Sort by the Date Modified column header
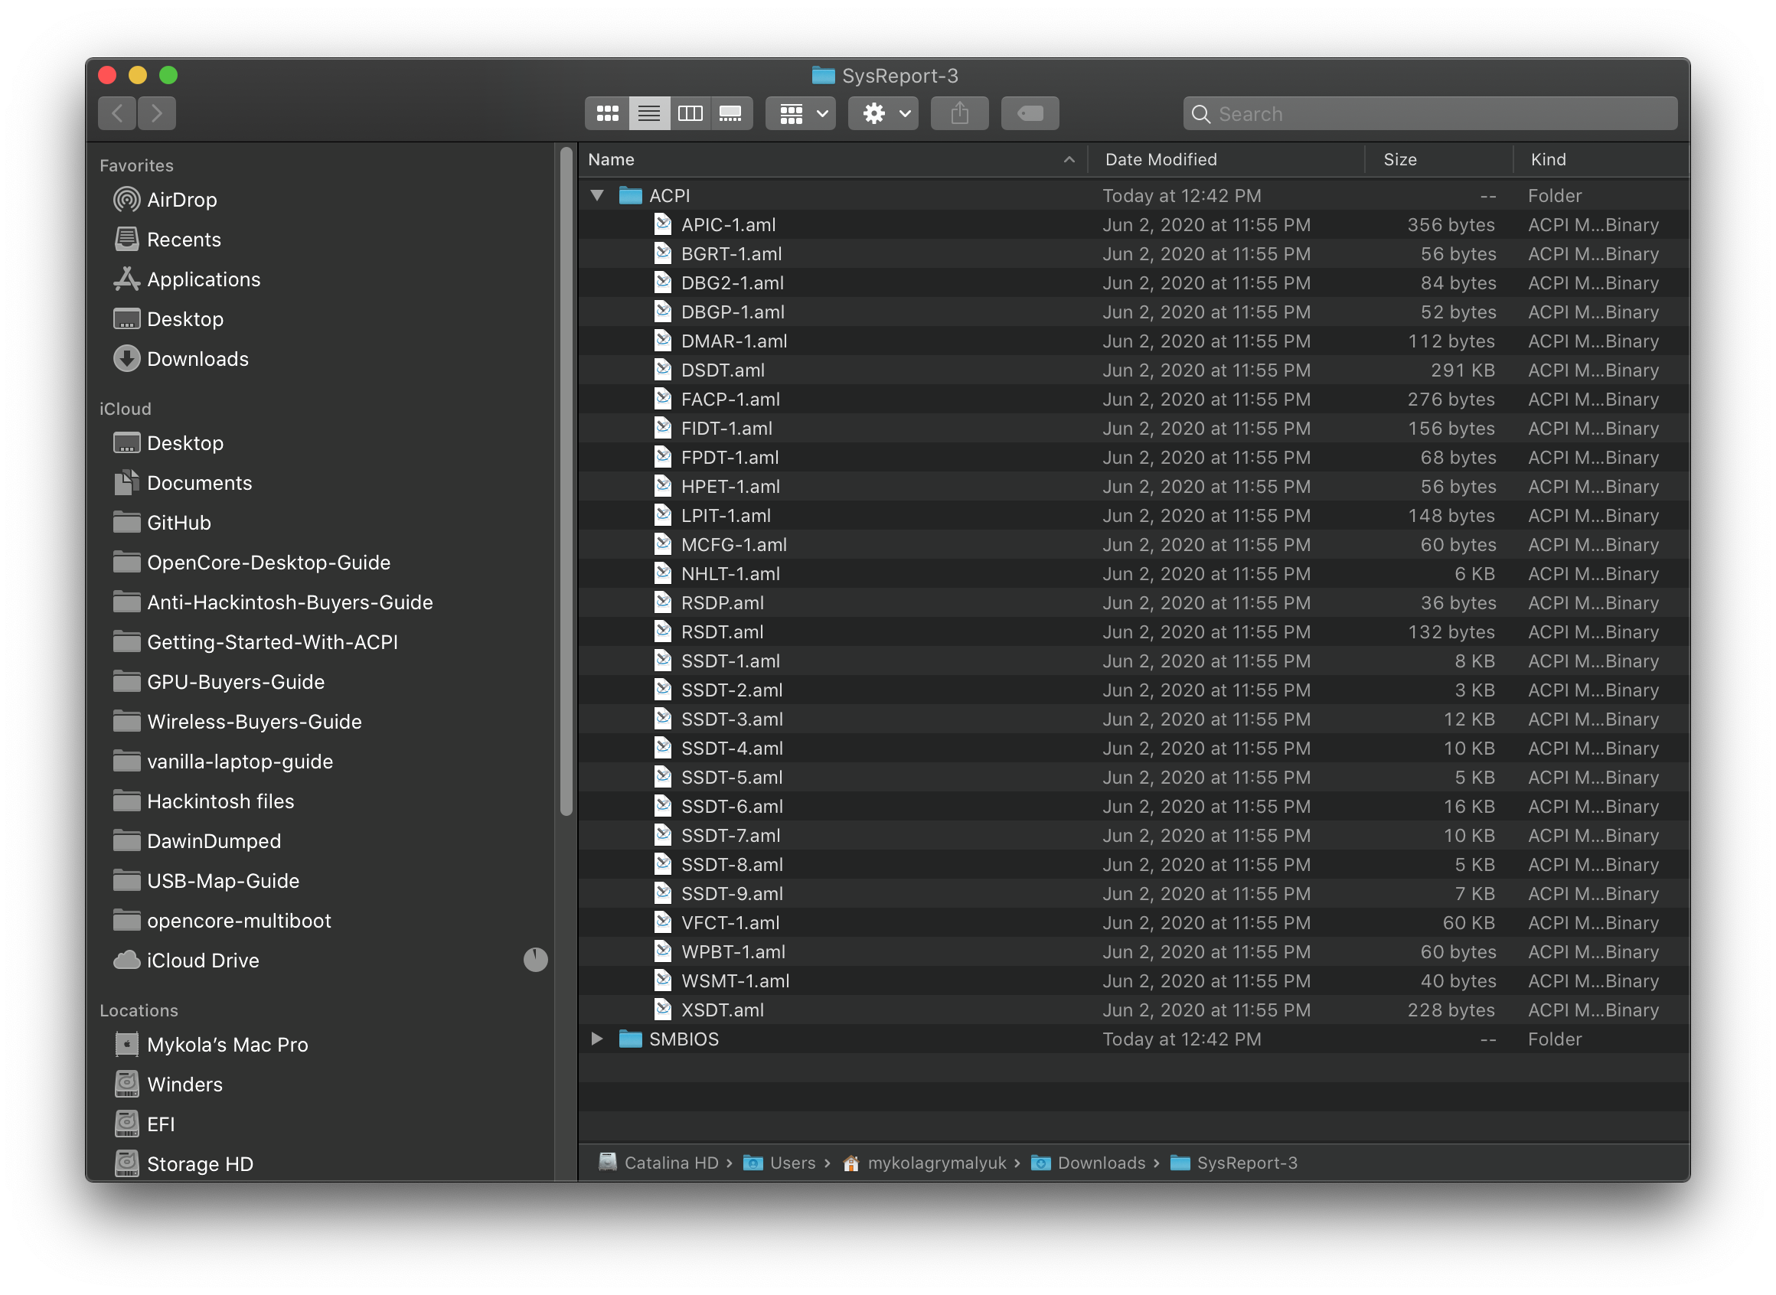Image resolution: width=1776 pixels, height=1295 pixels. point(1161,160)
